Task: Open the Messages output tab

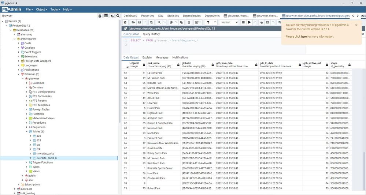Action: point(162,57)
